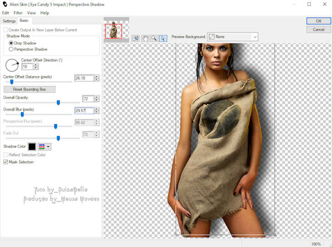Confirm with the OK button
The image size is (333, 248).
click(319, 21)
